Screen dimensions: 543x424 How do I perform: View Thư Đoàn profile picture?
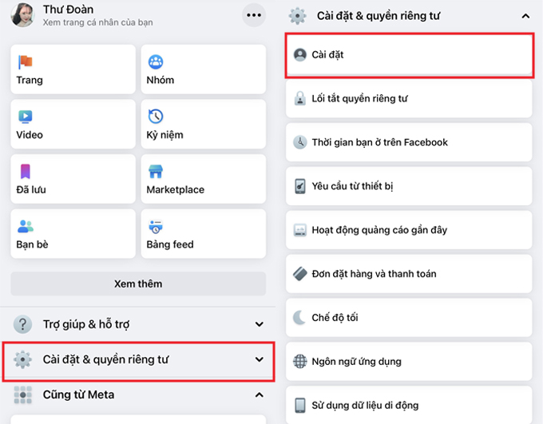click(x=22, y=14)
